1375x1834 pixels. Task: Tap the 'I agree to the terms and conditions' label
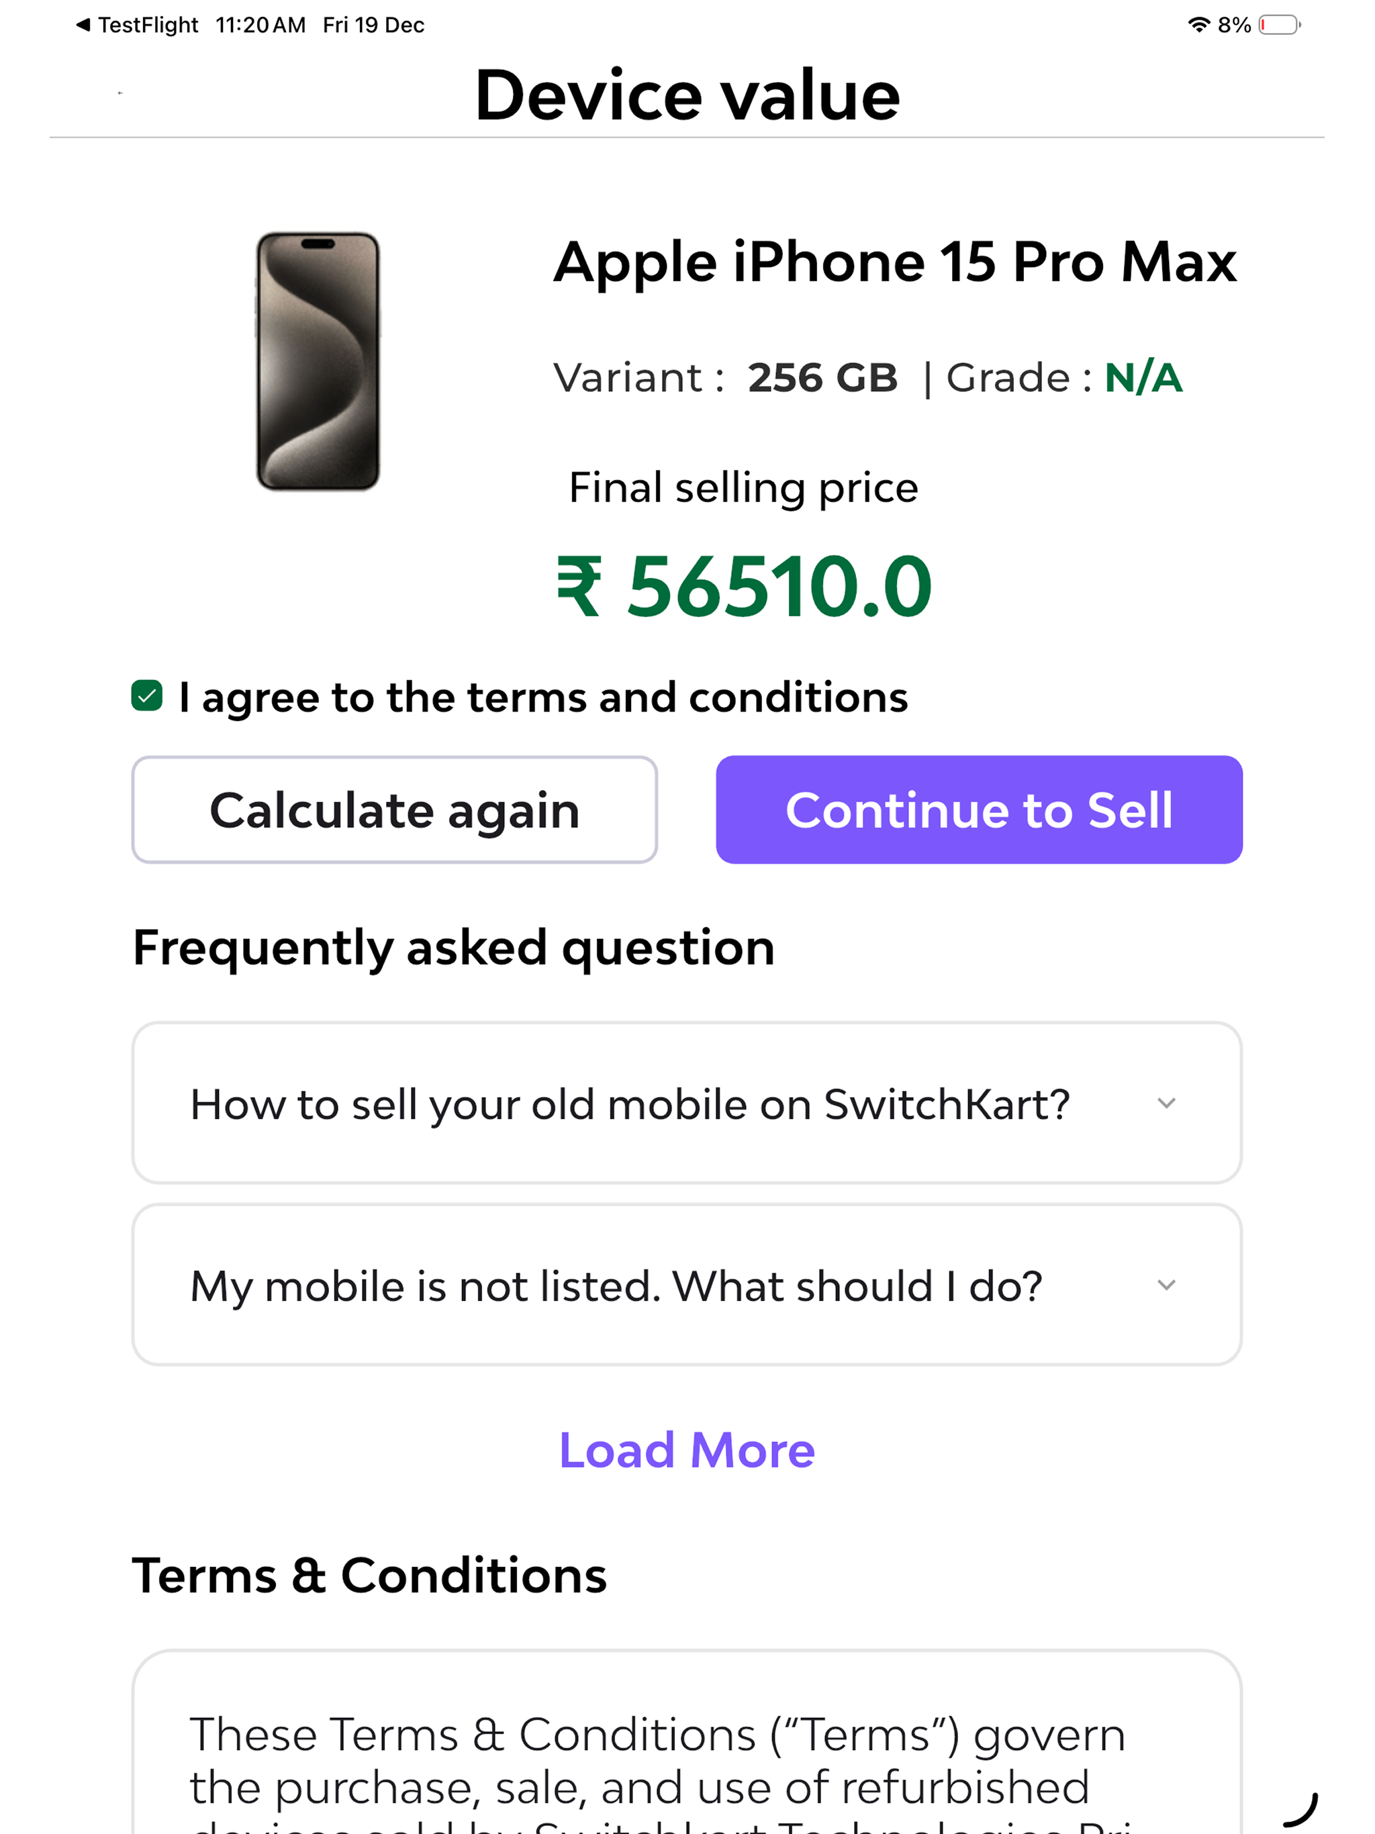pyautogui.click(x=543, y=697)
